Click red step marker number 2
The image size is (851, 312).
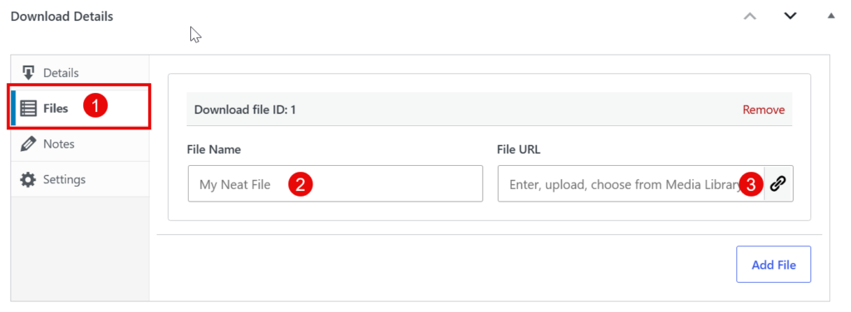[300, 184]
